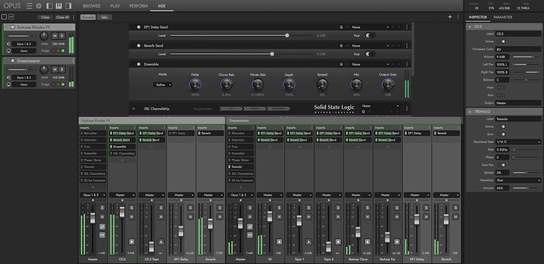This screenshot has width=544, height=264.
Task: Toggle the right sidebar panel icon
Action: 69,6
